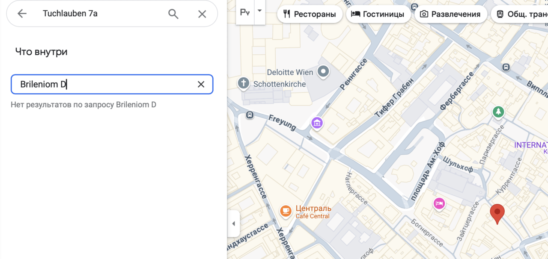Select the Гостиницы filter chip

tap(378, 14)
